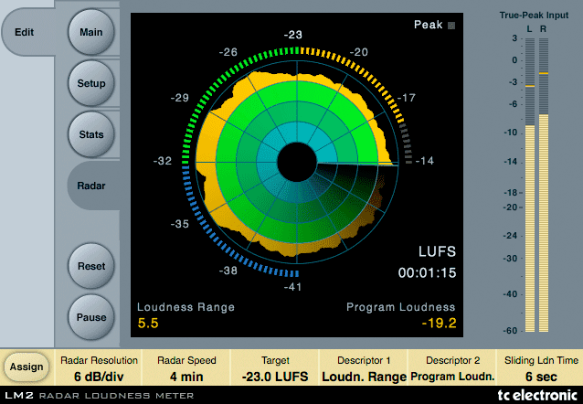This screenshot has width=583, height=404.
Task: Open the Main page
Action: click(91, 32)
